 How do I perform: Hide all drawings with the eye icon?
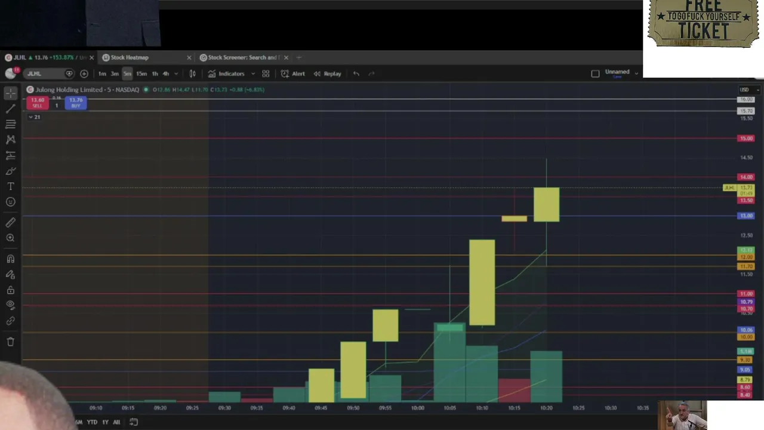(x=10, y=305)
